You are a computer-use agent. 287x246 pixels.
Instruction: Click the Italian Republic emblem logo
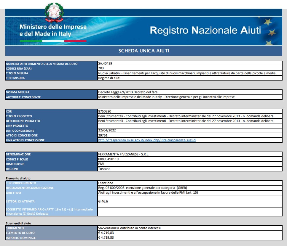click(x=54, y=13)
